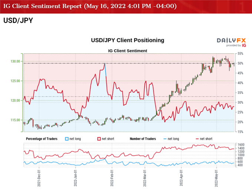Click the 40% axis label
The image size is (252, 192).
241,83
